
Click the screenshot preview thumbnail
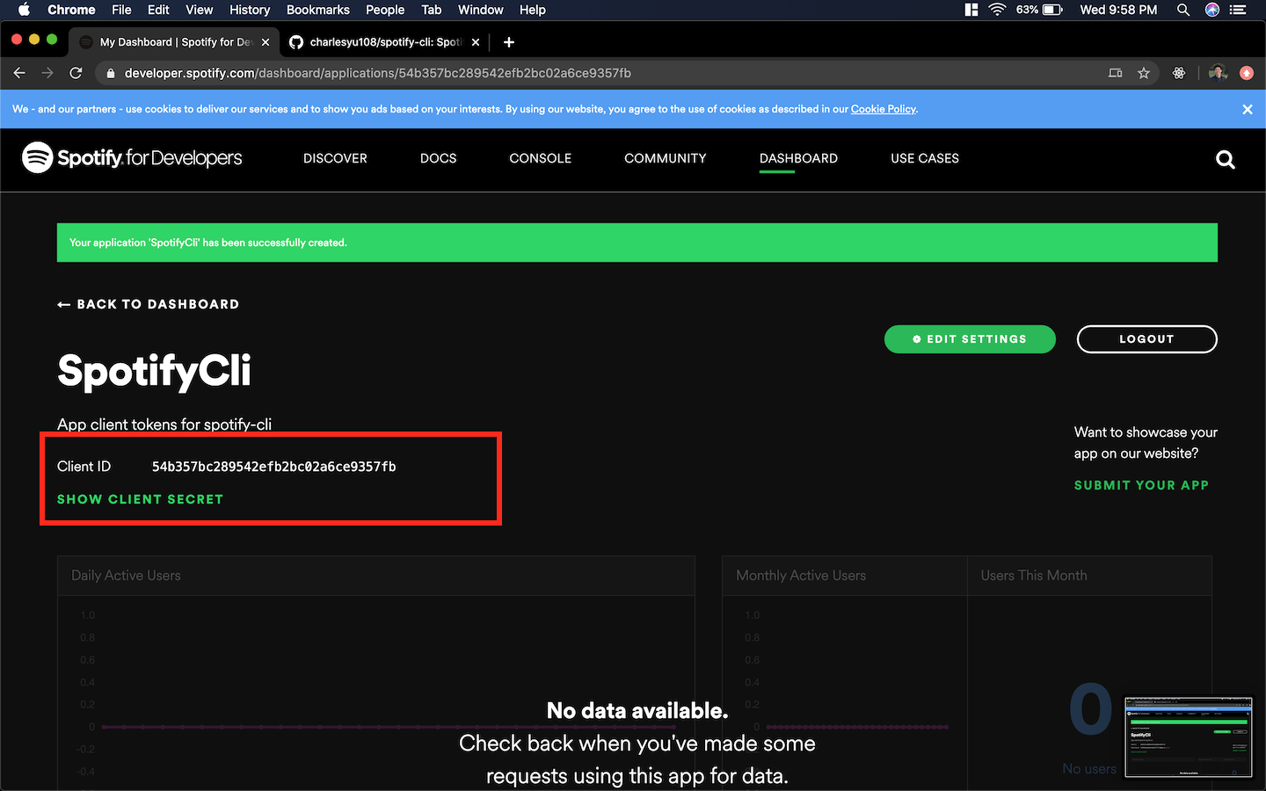[x=1189, y=737]
